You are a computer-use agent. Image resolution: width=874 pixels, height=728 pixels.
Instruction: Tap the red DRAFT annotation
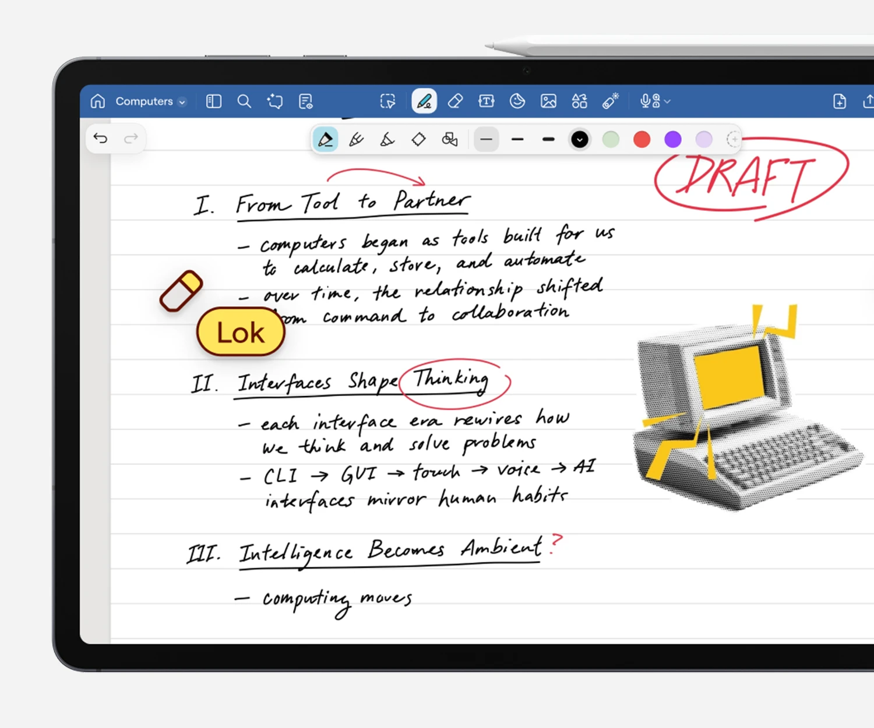[751, 178]
